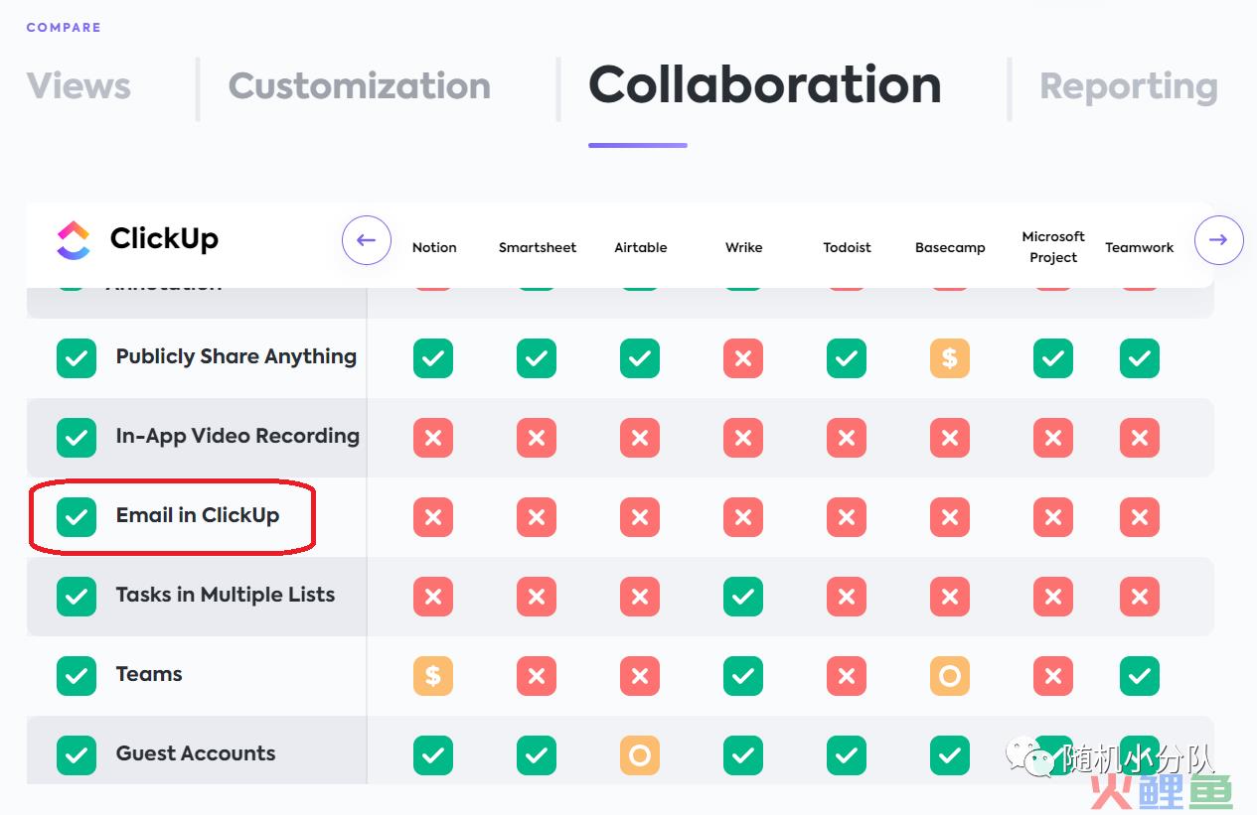
Task: Click the ClickUp check for Tasks in Multiple Lists
Action: 77,597
